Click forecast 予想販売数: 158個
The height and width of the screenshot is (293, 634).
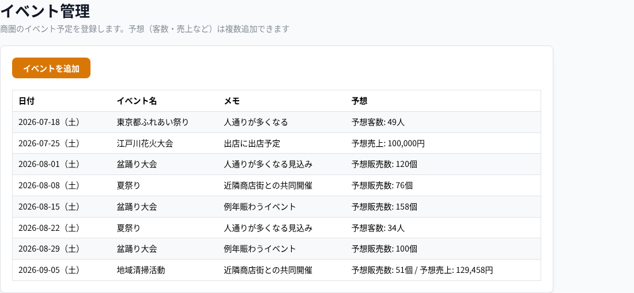pyautogui.click(x=384, y=207)
